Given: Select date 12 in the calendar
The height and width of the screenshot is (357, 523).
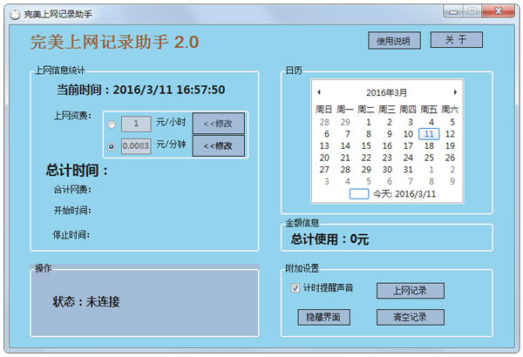Looking at the screenshot, I should (x=450, y=134).
